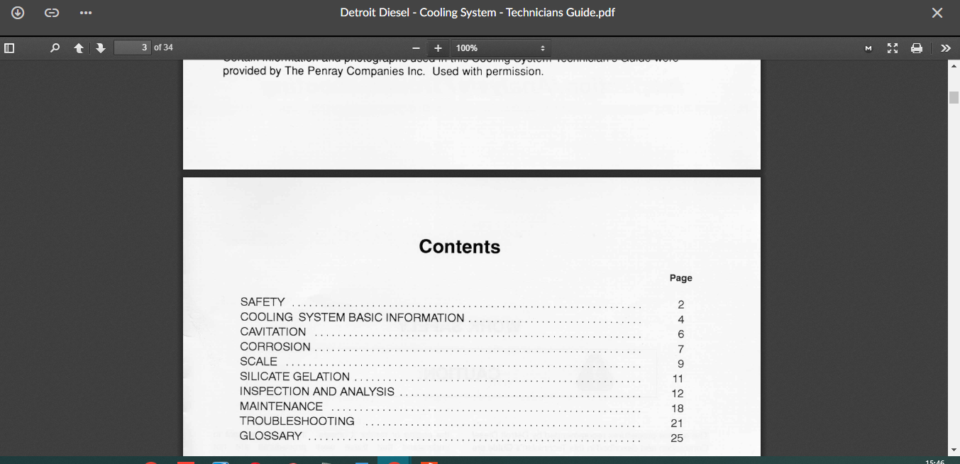Click page number 25 beside GLOSSARY
This screenshot has height=464, width=960.
pyautogui.click(x=677, y=438)
